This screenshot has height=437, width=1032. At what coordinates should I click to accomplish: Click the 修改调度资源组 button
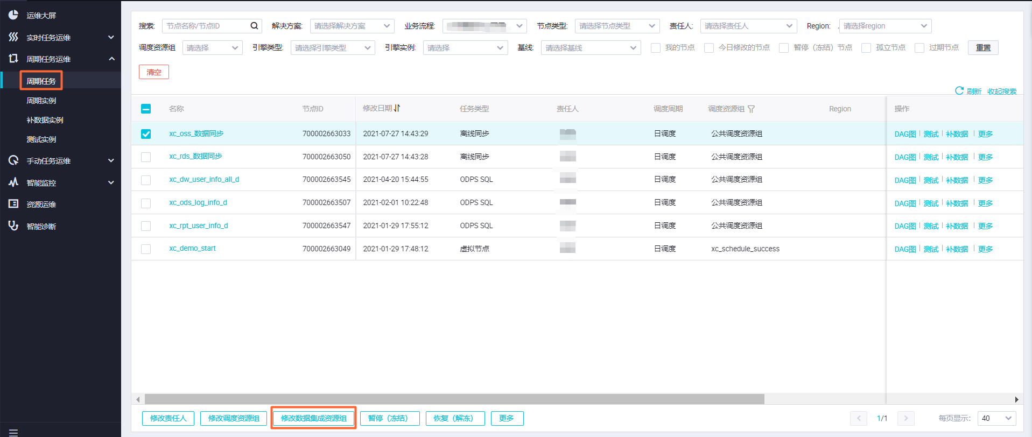tap(234, 418)
